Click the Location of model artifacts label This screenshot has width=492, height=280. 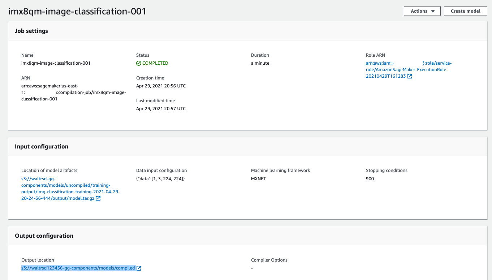(49, 171)
